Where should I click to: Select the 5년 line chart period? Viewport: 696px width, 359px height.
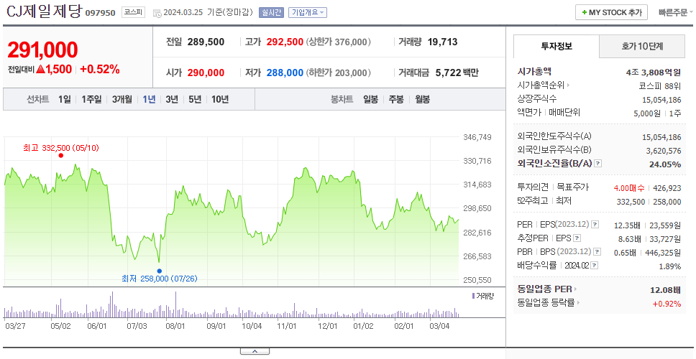pos(195,99)
